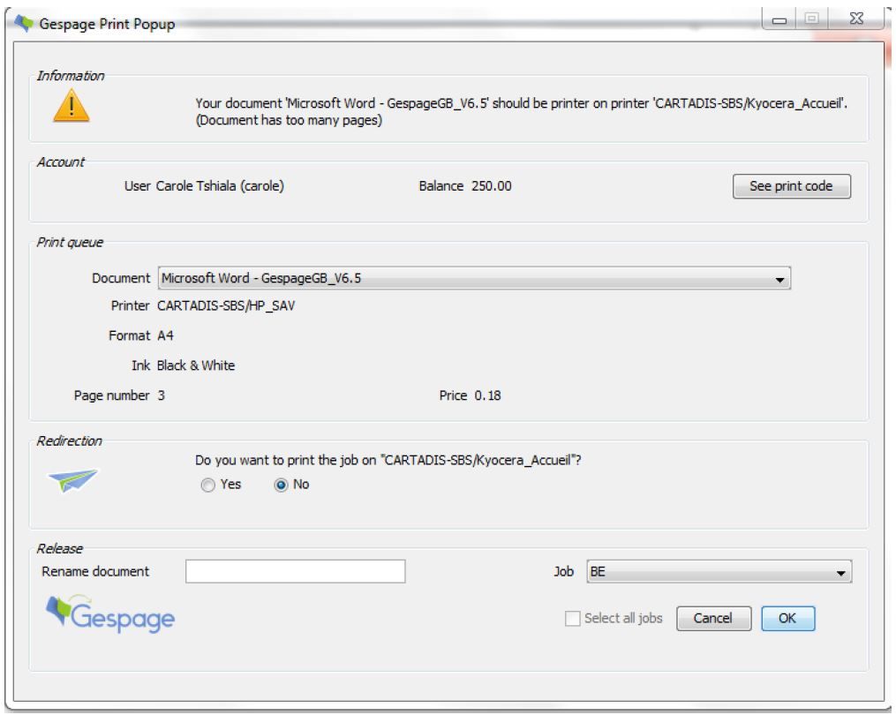896x715 pixels.
Task: Click the Gespage logo at bottom left
Action: point(110,614)
